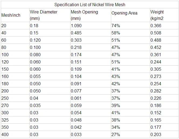This screenshot has width=179, height=139.
Task: Select the "Mesh Opening (mm)" header cell
Action: pyautogui.click(x=84, y=15)
